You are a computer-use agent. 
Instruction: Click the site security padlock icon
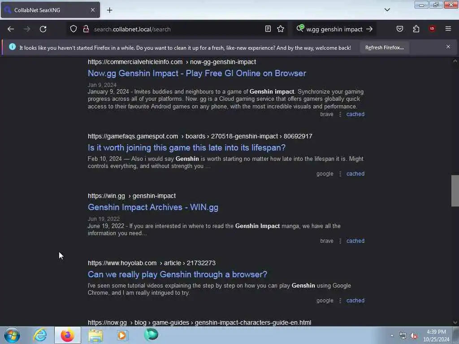tap(86, 29)
